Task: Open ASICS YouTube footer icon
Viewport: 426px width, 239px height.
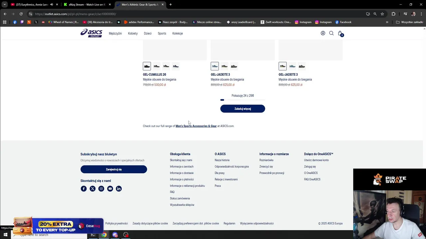Action: (110, 189)
